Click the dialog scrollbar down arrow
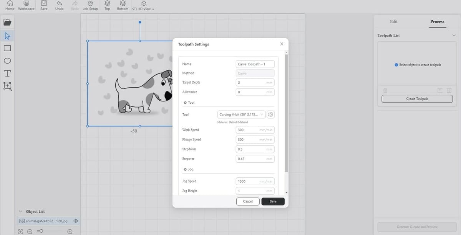 [x=286, y=193]
